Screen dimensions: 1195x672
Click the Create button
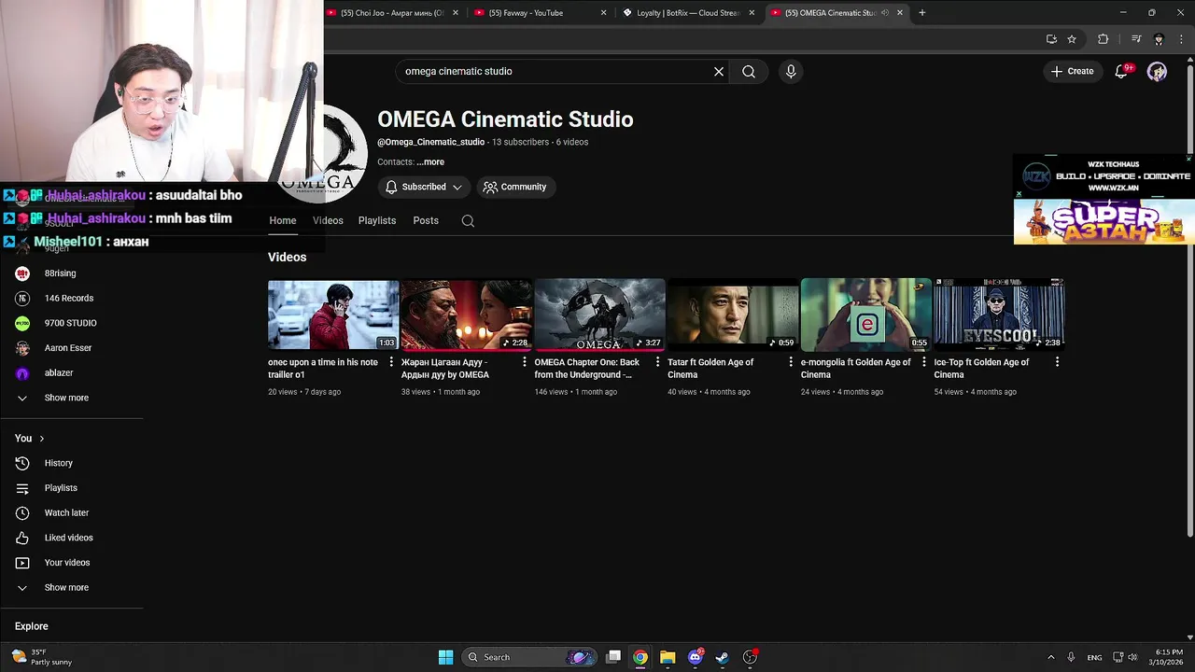[x=1072, y=71]
